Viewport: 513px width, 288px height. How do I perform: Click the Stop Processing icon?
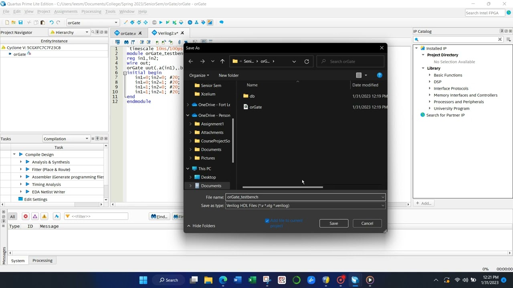[x=154, y=22]
